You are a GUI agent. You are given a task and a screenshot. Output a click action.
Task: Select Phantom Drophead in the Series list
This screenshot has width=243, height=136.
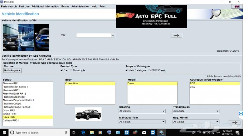pyautogui.click(x=28, y=97)
